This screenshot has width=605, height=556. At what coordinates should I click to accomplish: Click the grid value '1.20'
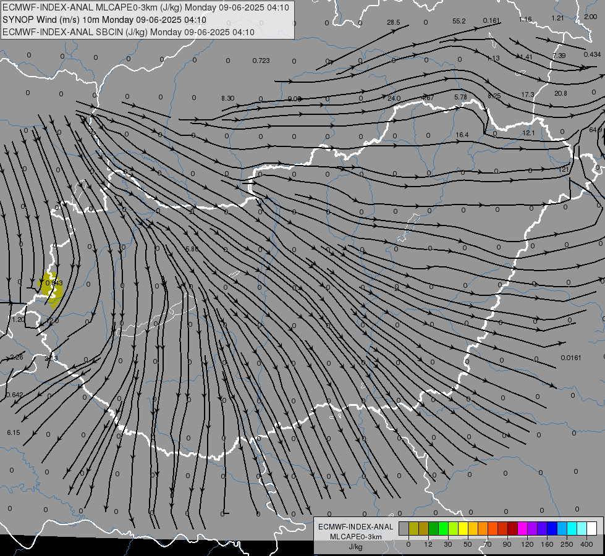[18, 319]
